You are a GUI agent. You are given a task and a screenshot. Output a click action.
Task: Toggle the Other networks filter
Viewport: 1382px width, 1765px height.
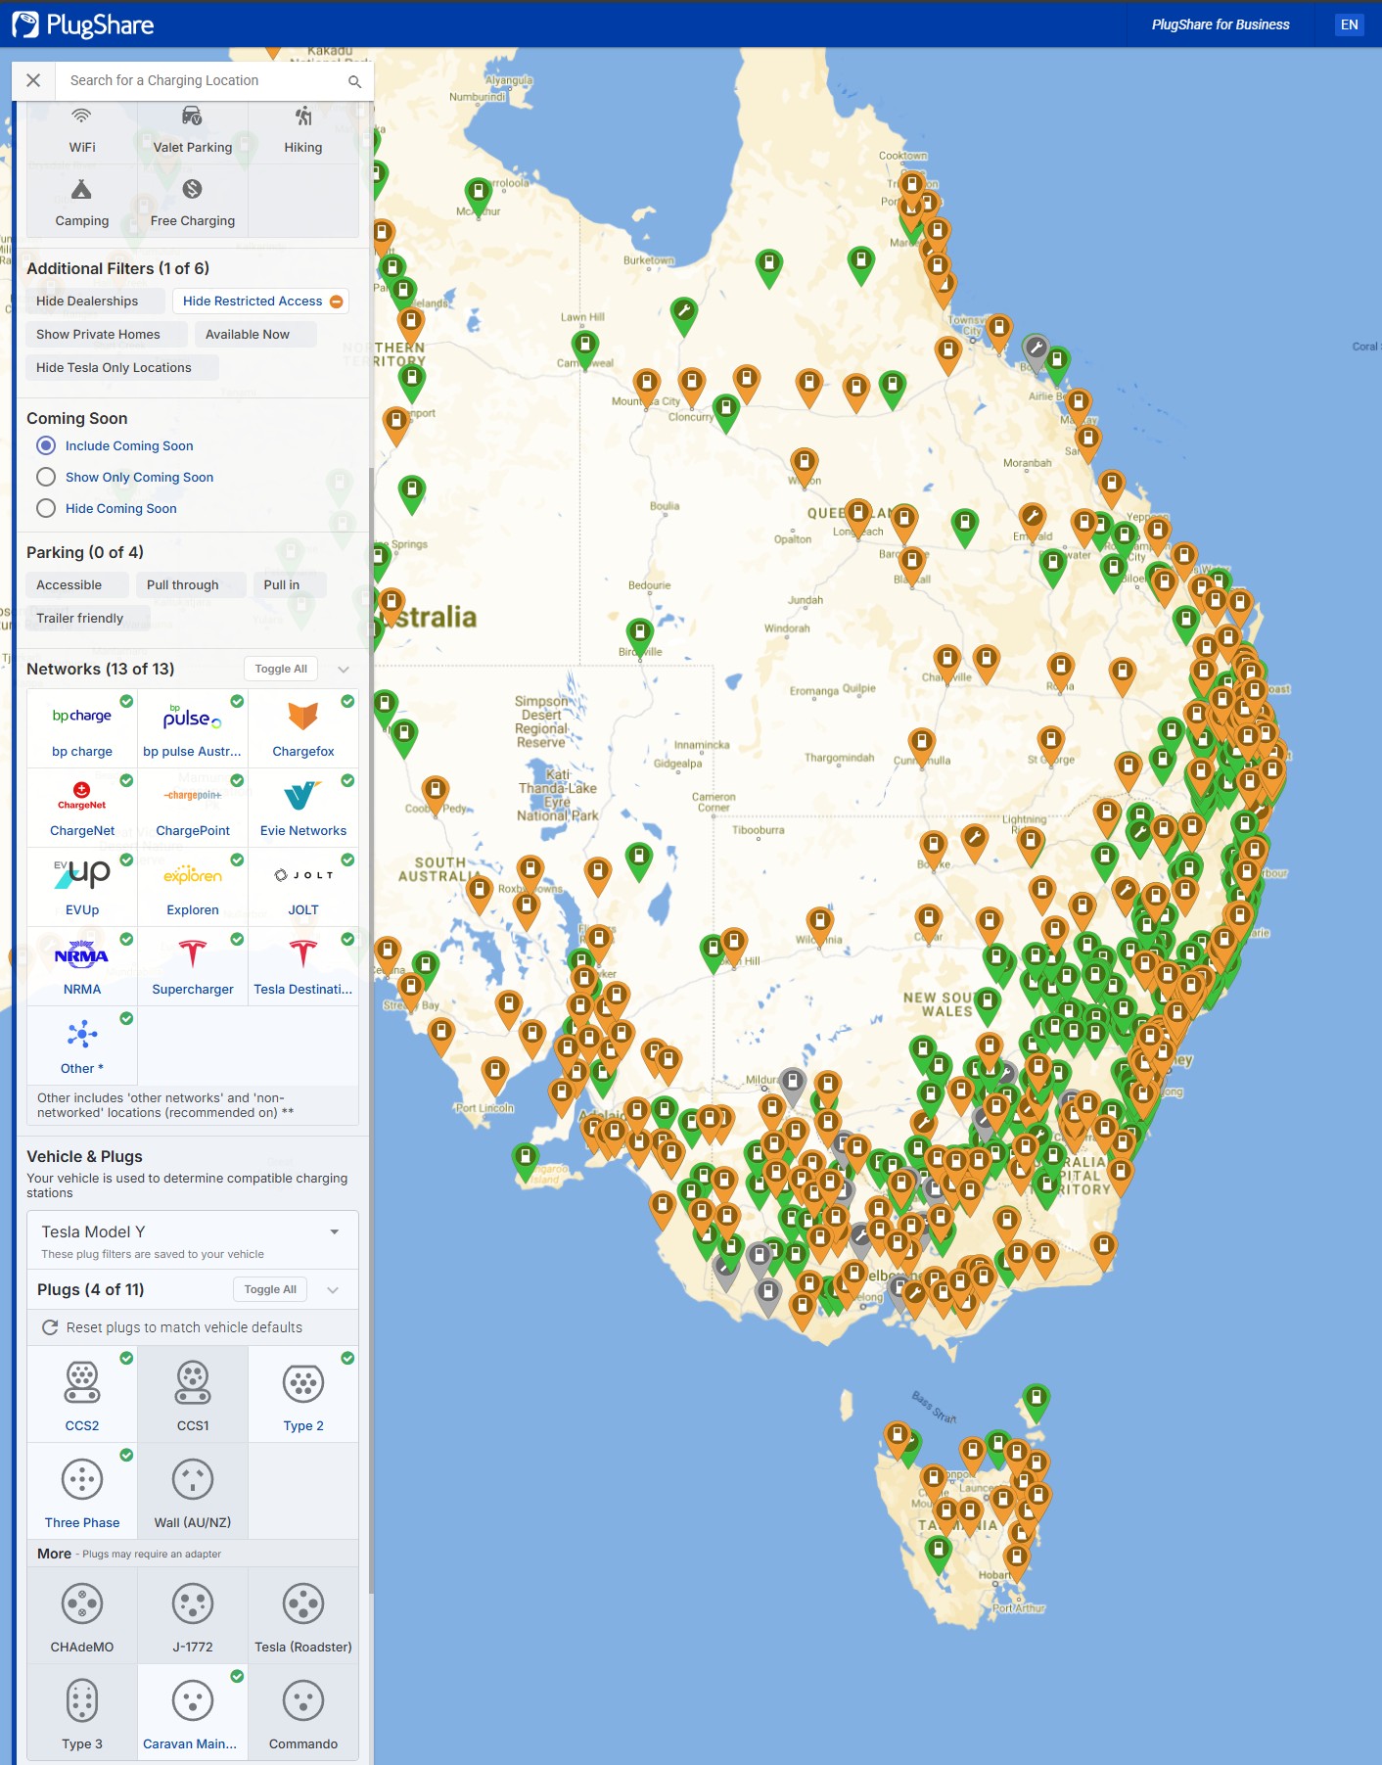[x=82, y=1045]
